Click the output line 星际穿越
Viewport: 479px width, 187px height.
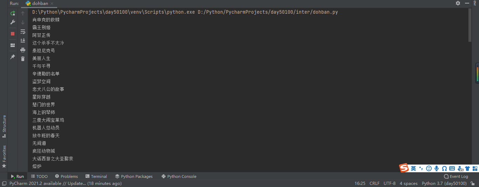tap(41, 97)
